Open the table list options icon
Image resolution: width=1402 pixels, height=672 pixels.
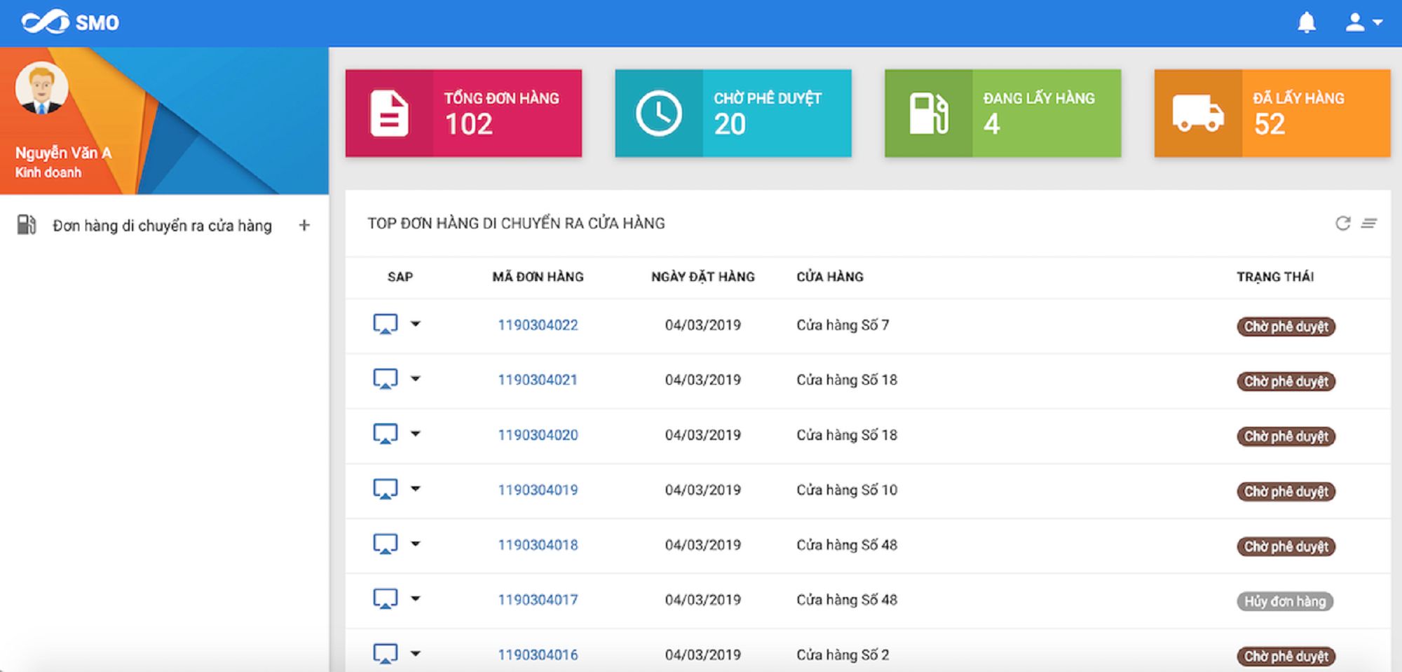tap(1369, 223)
